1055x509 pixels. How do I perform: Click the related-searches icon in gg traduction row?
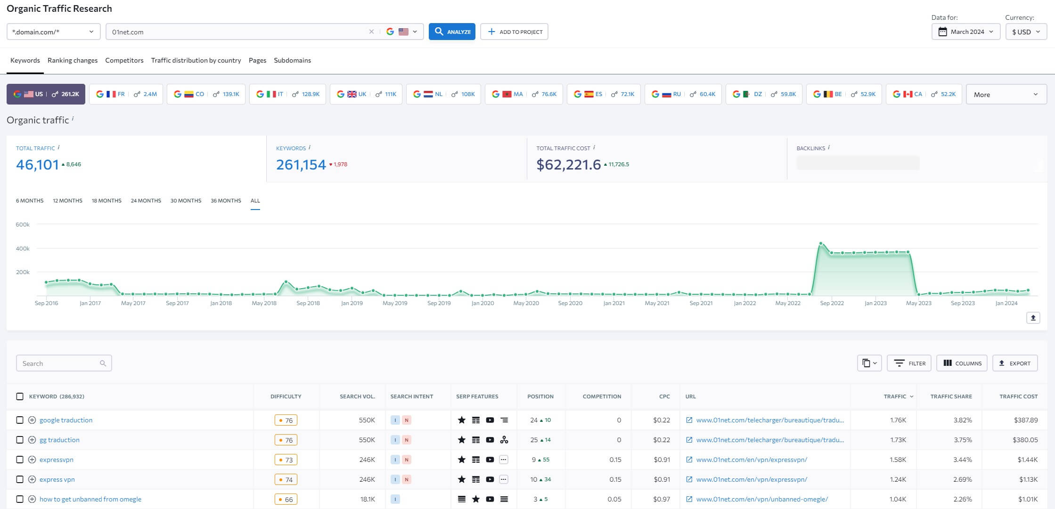[x=504, y=440]
